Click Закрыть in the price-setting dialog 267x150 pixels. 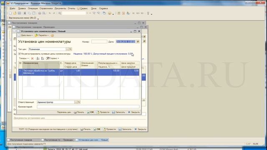tap(134, 112)
